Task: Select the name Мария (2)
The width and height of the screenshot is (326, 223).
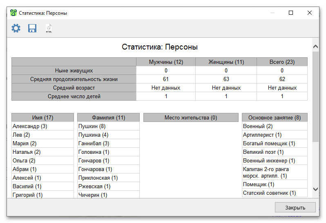Action: (42, 144)
